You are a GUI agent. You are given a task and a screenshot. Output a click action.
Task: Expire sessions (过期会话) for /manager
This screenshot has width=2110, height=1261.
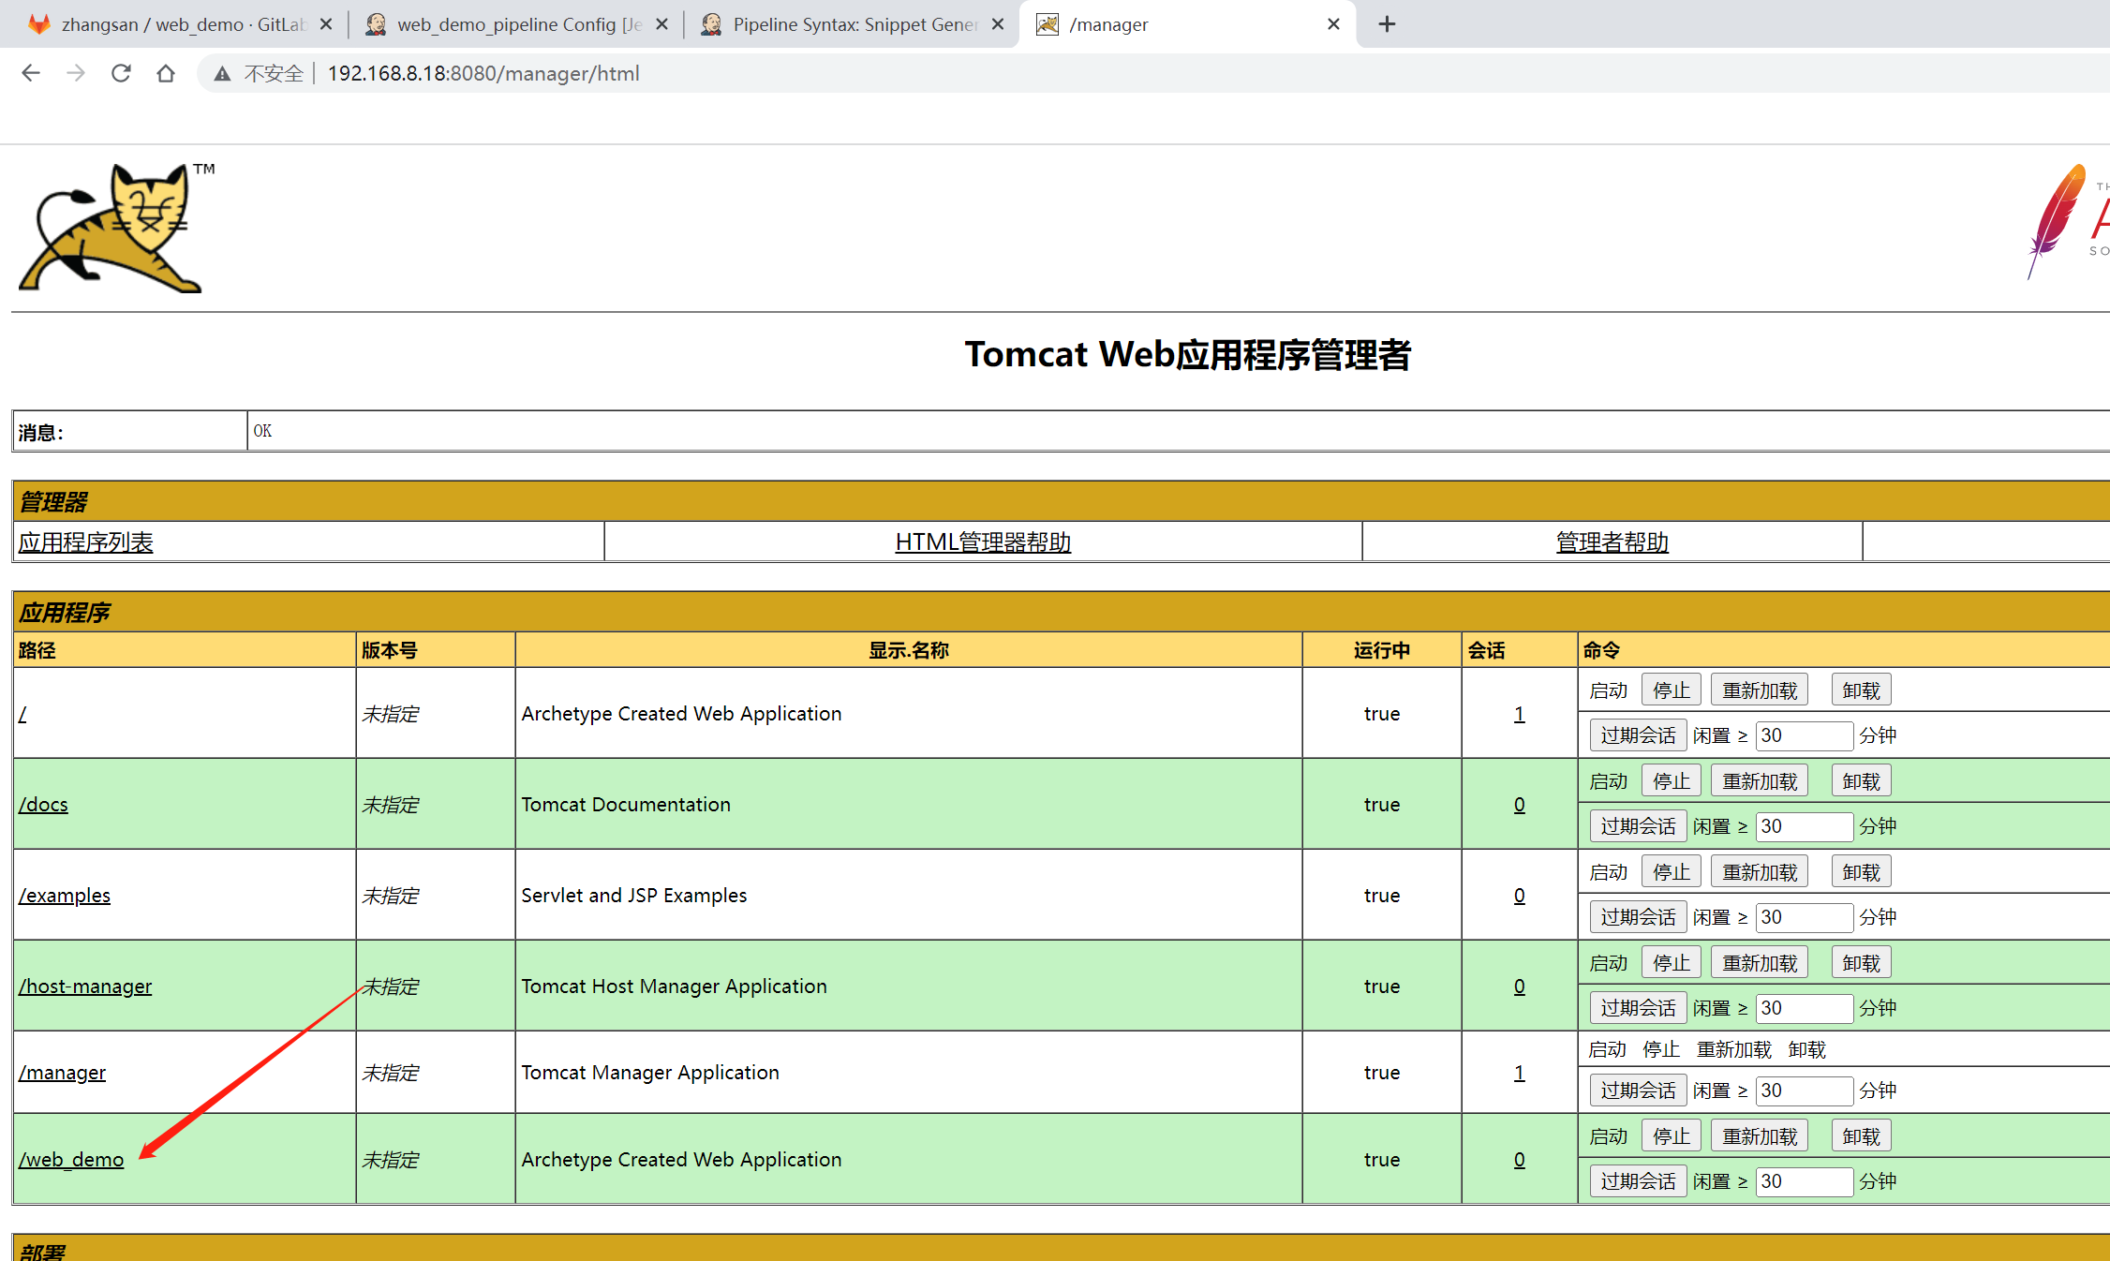1638,1090
